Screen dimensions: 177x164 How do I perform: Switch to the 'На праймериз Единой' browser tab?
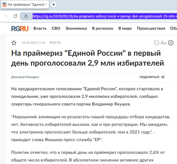coord(25,4)
